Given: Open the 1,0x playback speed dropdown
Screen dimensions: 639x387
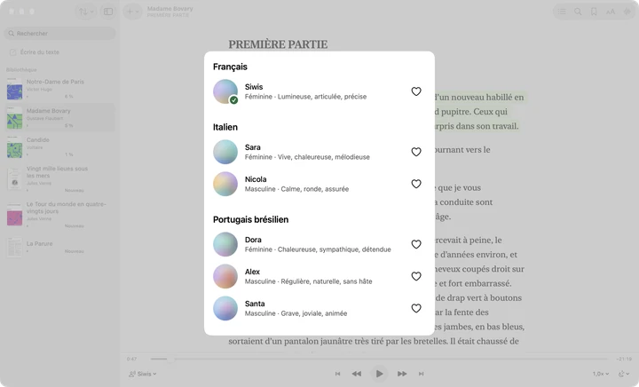Looking at the screenshot, I should 601,374.
